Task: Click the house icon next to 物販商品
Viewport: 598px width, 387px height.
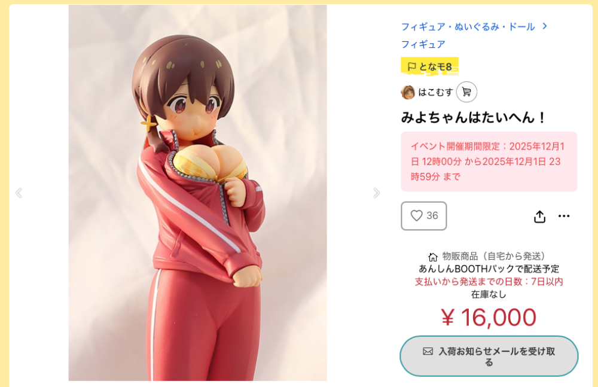Action: pos(432,257)
